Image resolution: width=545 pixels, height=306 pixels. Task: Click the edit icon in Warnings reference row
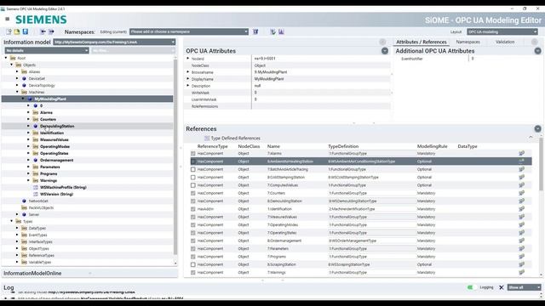(521, 272)
